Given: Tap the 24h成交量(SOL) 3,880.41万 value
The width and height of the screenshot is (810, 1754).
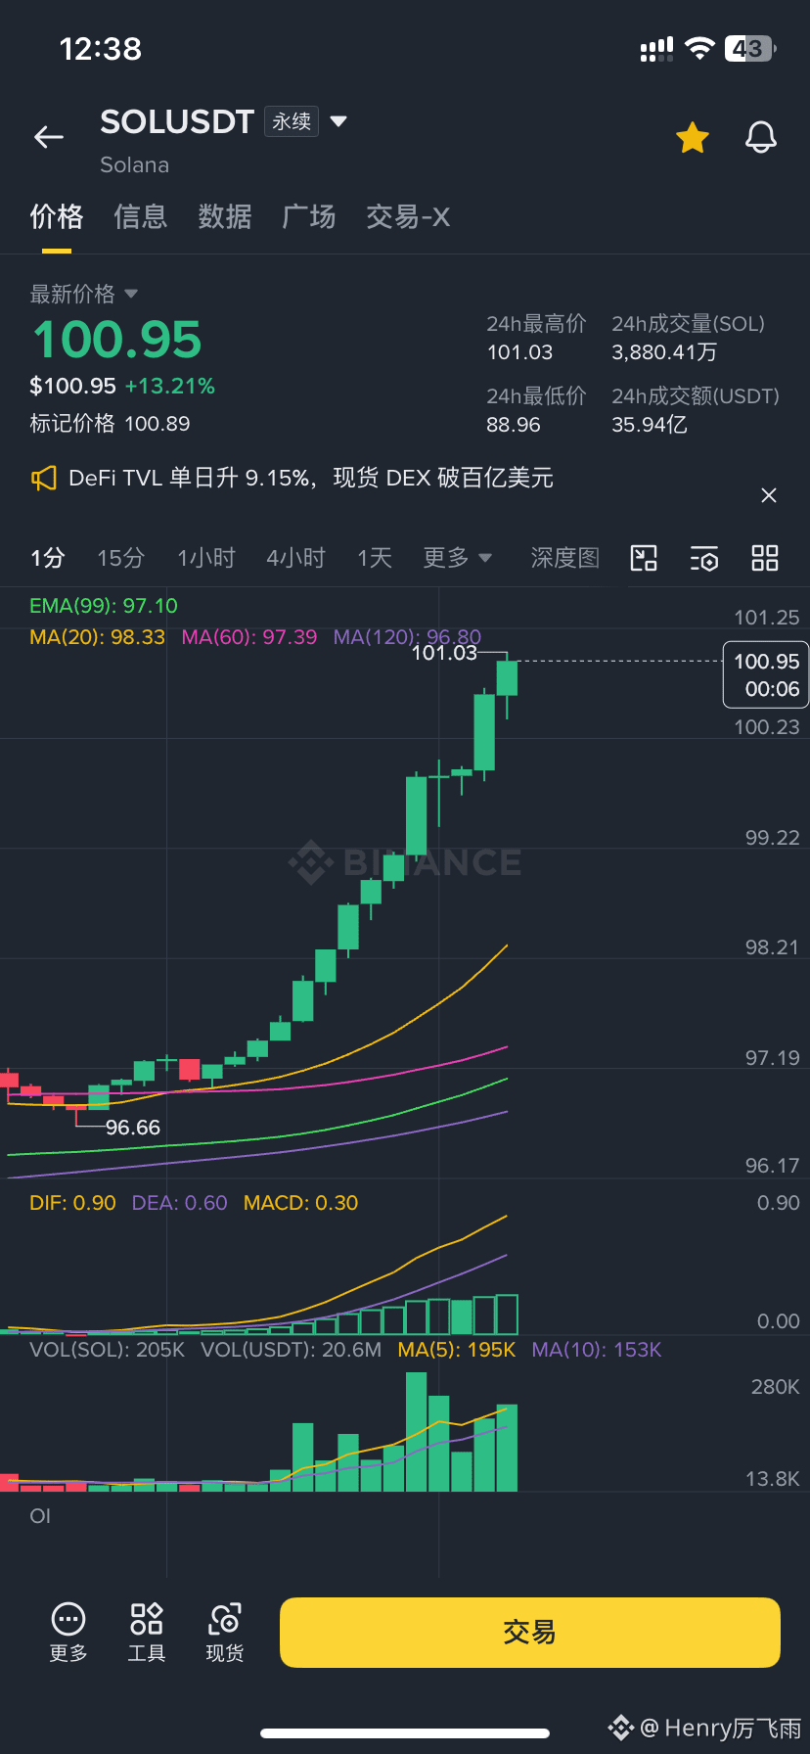Looking at the screenshot, I should [x=664, y=352].
